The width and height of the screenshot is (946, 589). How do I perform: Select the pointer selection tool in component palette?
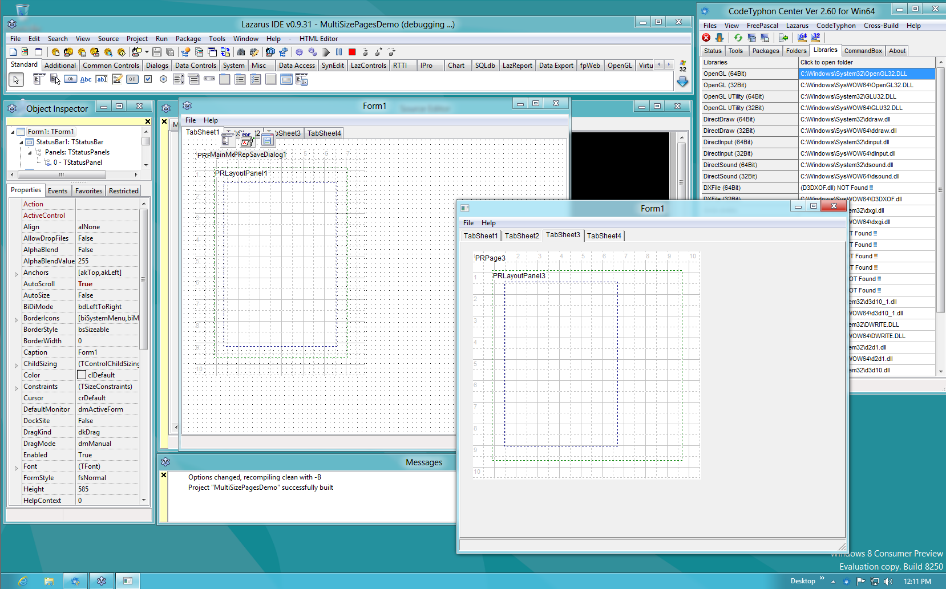click(x=16, y=80)
